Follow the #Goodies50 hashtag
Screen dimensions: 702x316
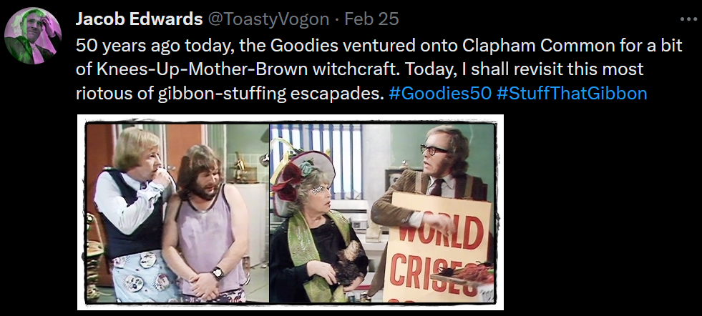[x=440, y=93]
